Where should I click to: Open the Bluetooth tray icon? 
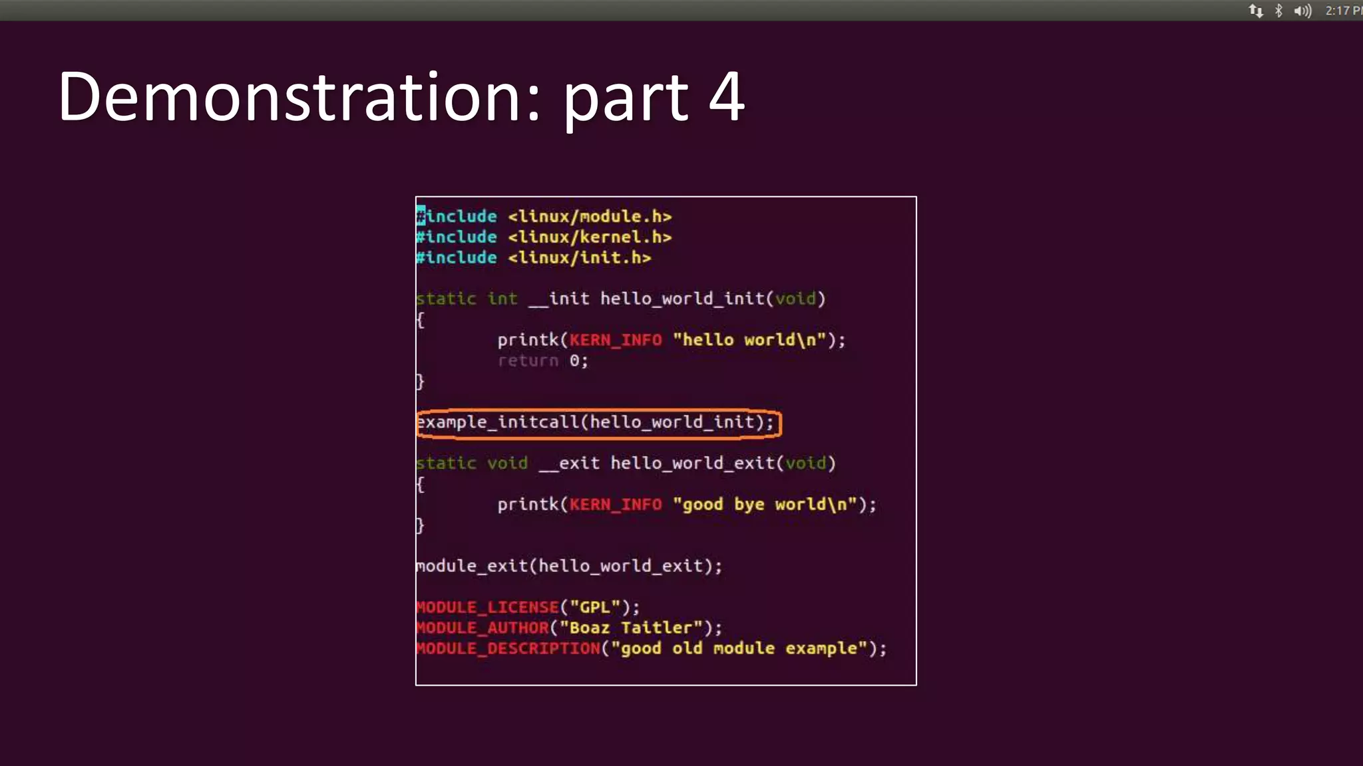[x=1278, y=11]
